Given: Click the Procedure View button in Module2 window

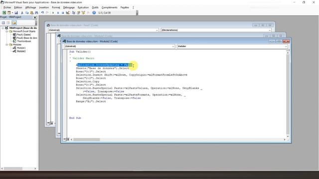Looking at the screenshot, I should coord(64,139).
